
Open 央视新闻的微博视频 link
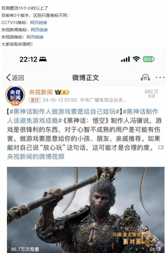click(x=36, y=156)
